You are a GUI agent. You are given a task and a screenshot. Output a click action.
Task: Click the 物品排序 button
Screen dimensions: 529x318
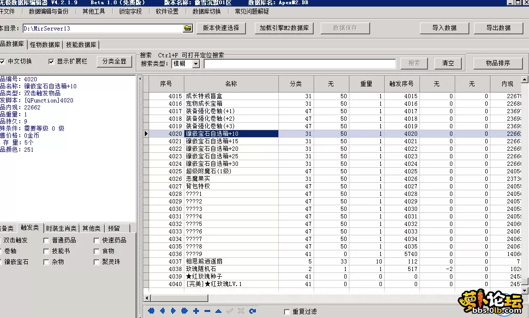(x=498, y=63)
